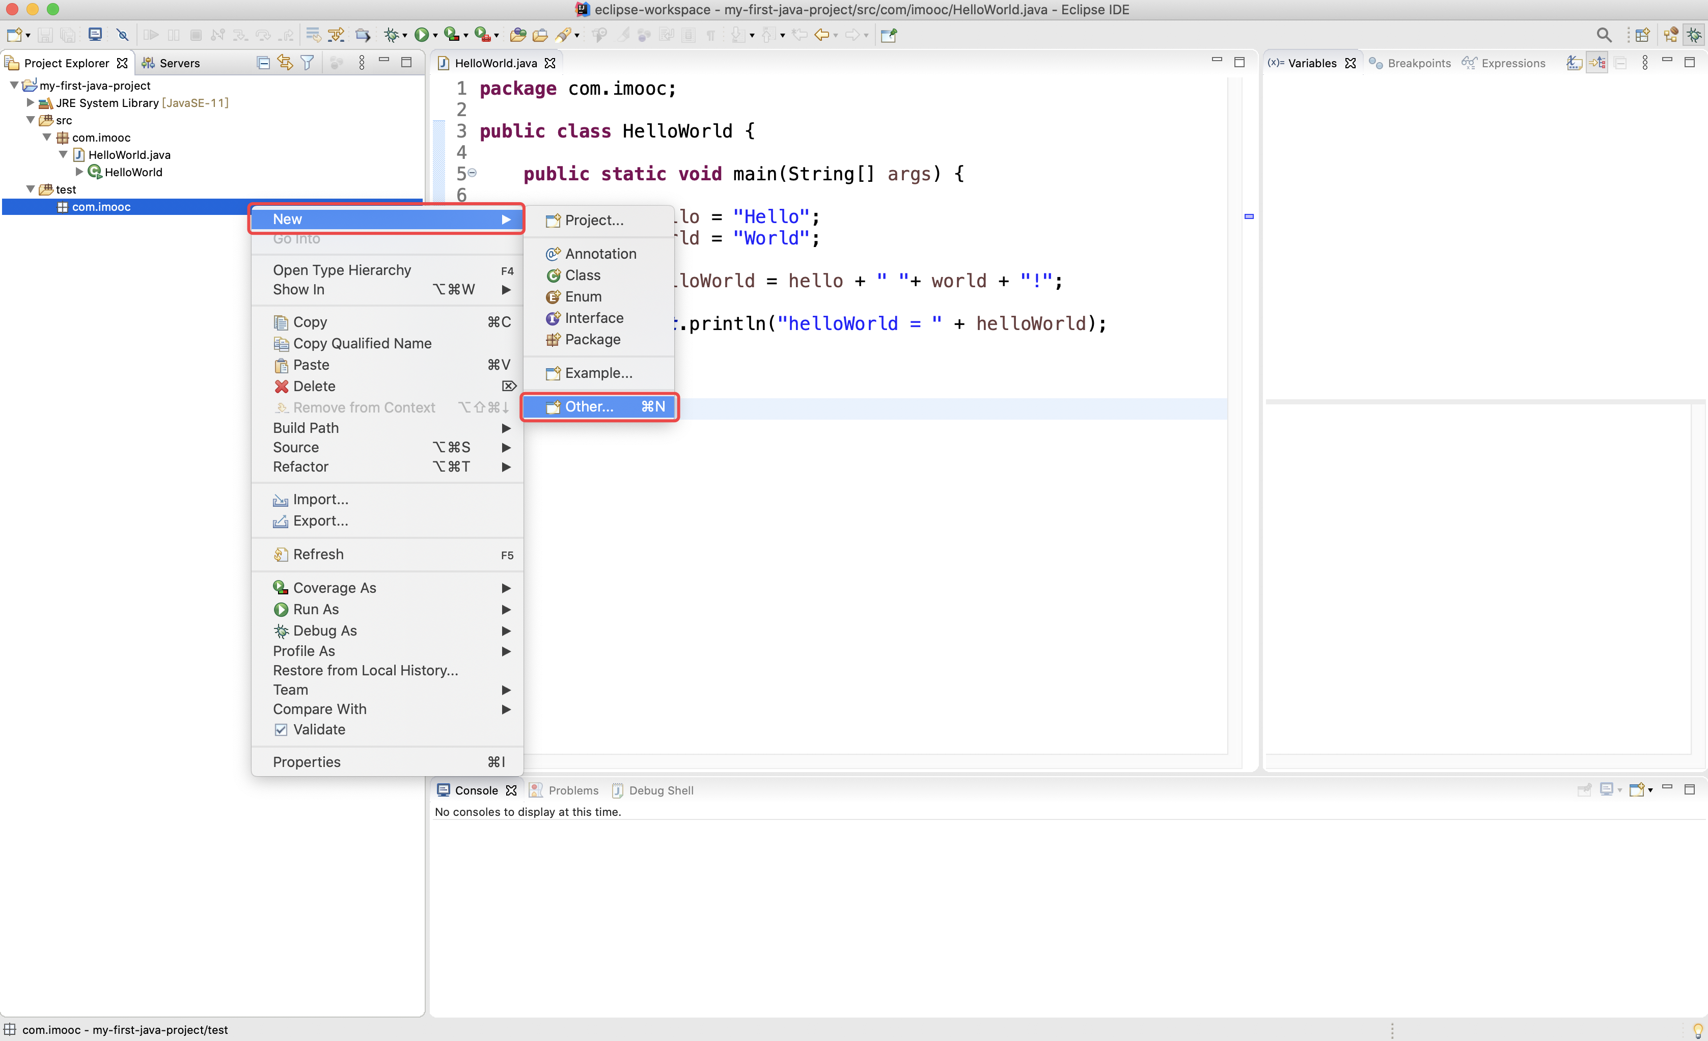The width and height of the screenshot is (1708, 1041).
Task: Go back with the yellow left arrow
Action: pyautogui.click(x=821, y=35)
